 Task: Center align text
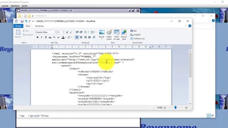[81, 37]
